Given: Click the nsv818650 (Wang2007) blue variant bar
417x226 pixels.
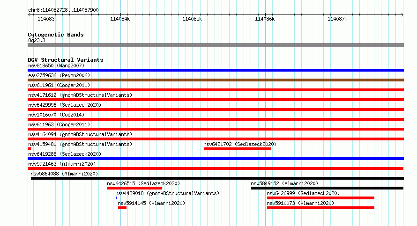Looking at the screenshot, I should 216,70.
